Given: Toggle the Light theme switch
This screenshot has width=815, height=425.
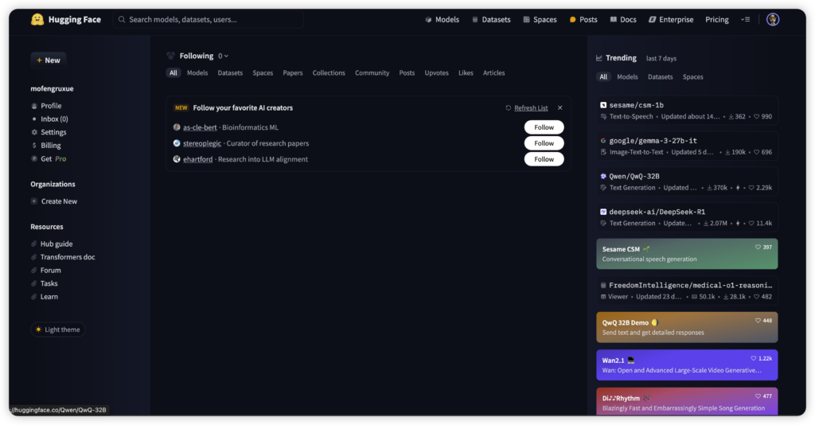Looking at the screenshot, I should pos(58,329).
